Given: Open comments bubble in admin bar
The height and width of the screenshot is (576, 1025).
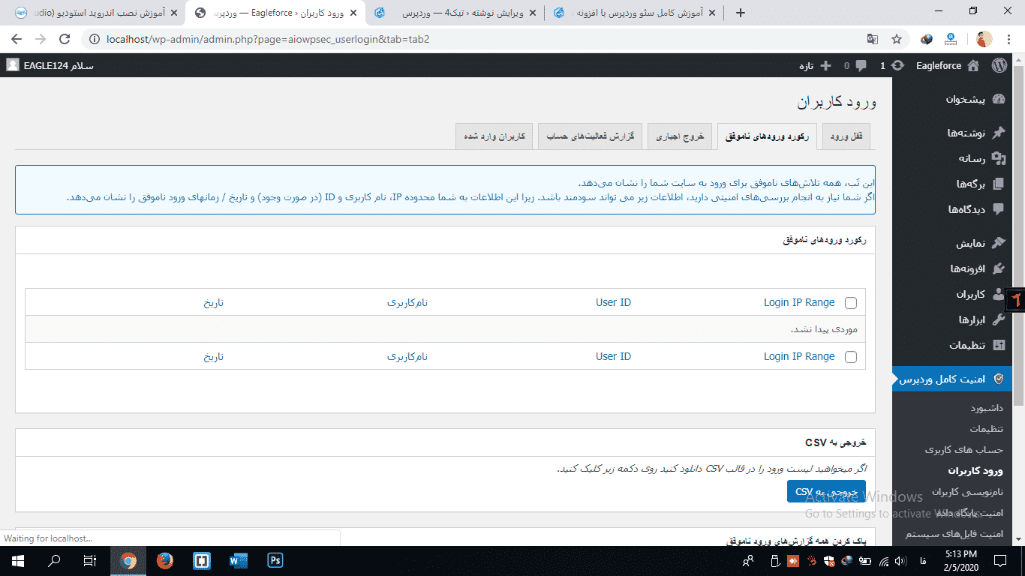Looking at the screenshot, I should pyautogui.click(x=860, y=65).
